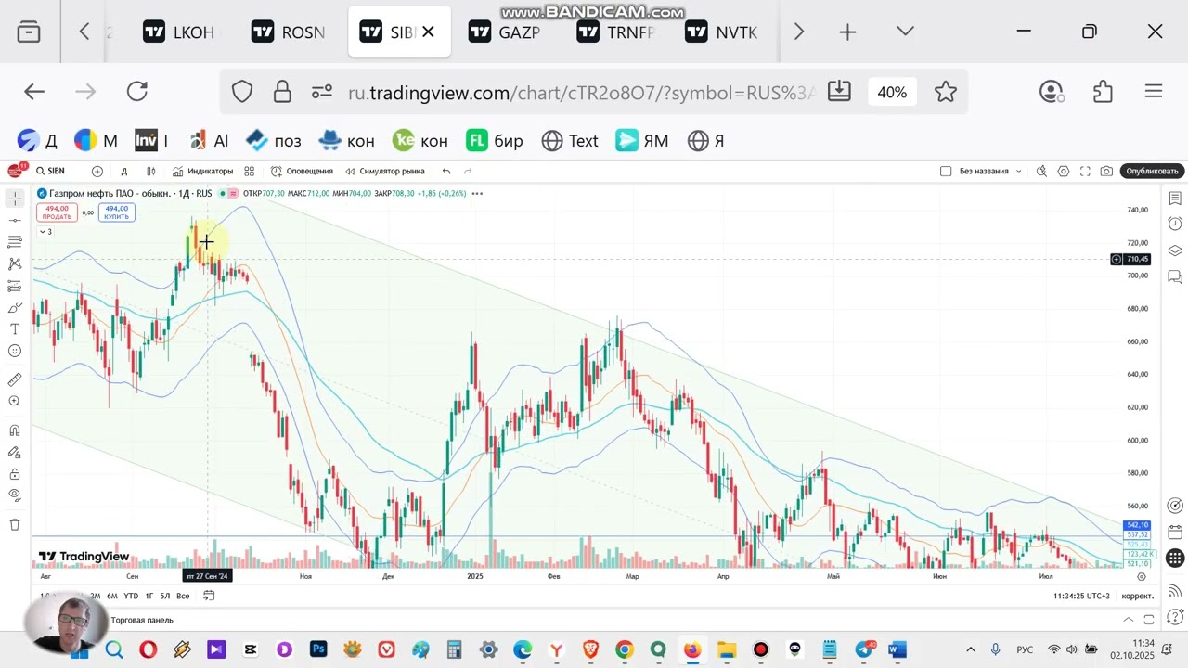Open the legend more options dots
The width and height of the screenshot is (1188, 668).
[477, 193]
